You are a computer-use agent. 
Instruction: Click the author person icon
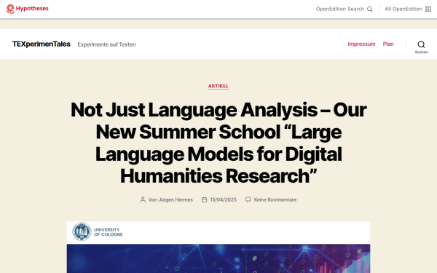coord(143,199)
